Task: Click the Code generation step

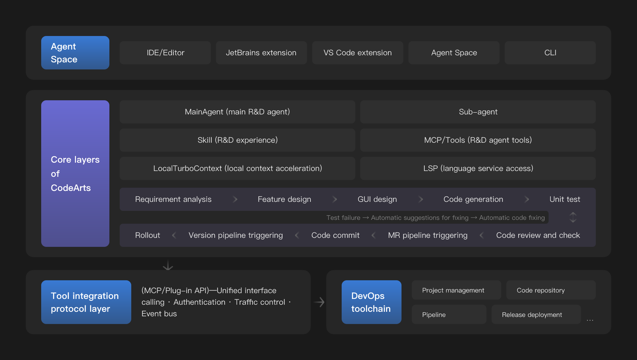Action: pos(473,199)
